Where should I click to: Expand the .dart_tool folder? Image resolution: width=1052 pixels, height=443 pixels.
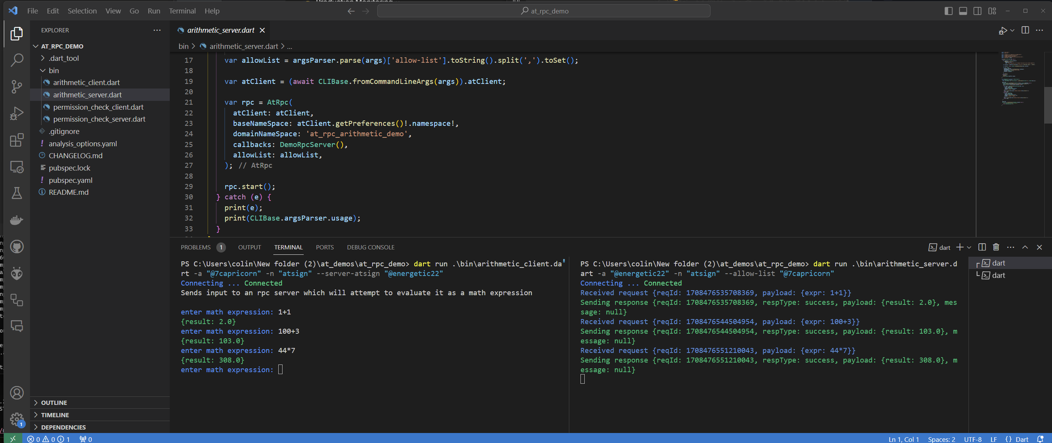(64, 58)
